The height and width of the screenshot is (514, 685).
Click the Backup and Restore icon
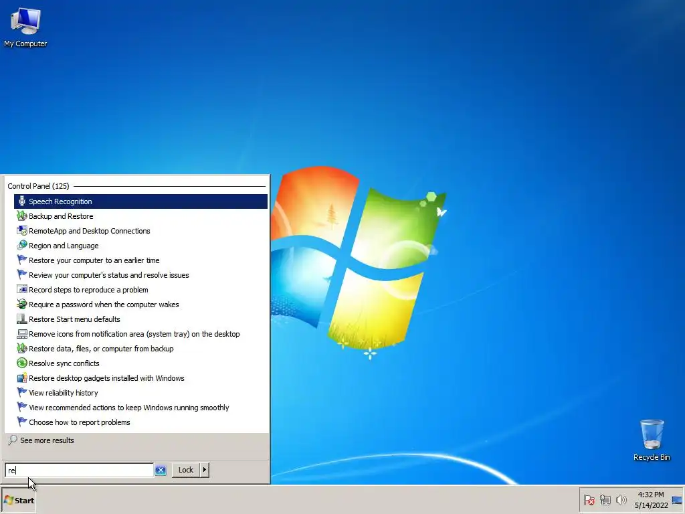point(22,216)
